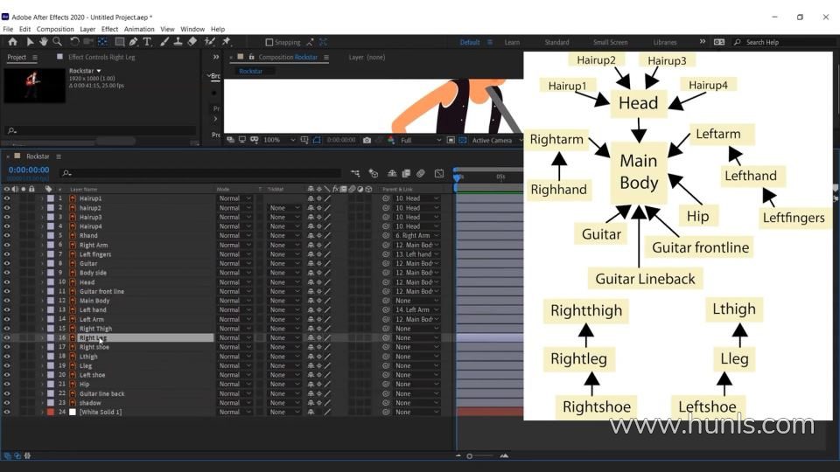Screen dimensions: 840x472
Task: Enable the Snapping checkbox
Action: click(269, 42)
